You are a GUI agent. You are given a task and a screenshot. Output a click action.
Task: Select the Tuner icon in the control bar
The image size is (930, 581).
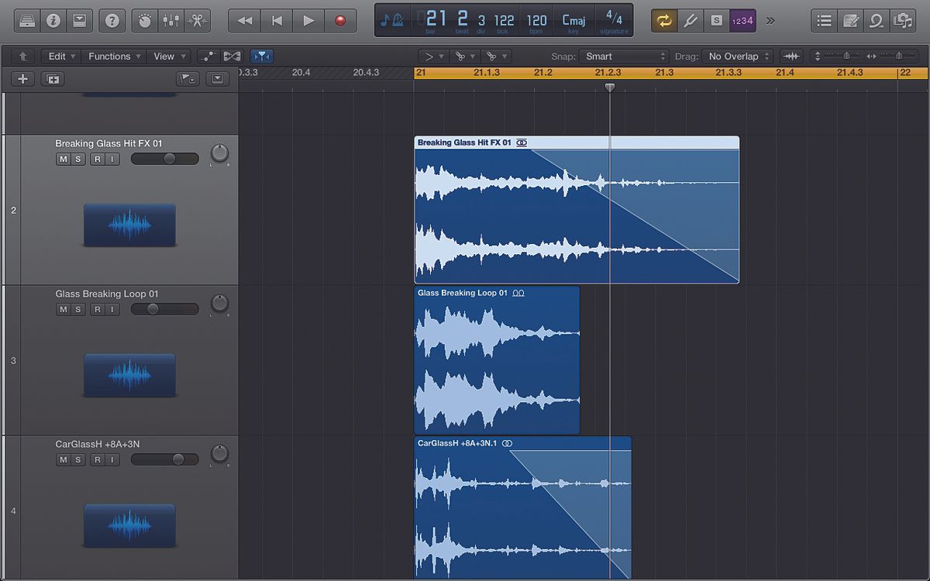pyautogui.click(x=691, y=19)
